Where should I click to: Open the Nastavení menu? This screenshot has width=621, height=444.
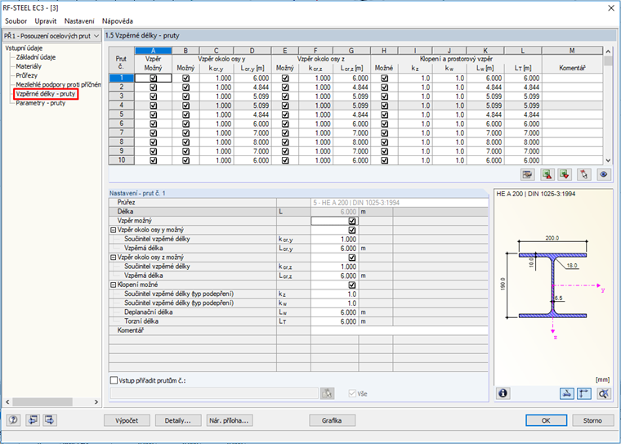79,21
